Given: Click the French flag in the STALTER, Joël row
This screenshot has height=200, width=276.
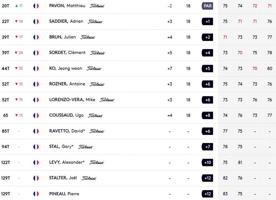Looking at the screenshot, I should [x=36, y=178].
